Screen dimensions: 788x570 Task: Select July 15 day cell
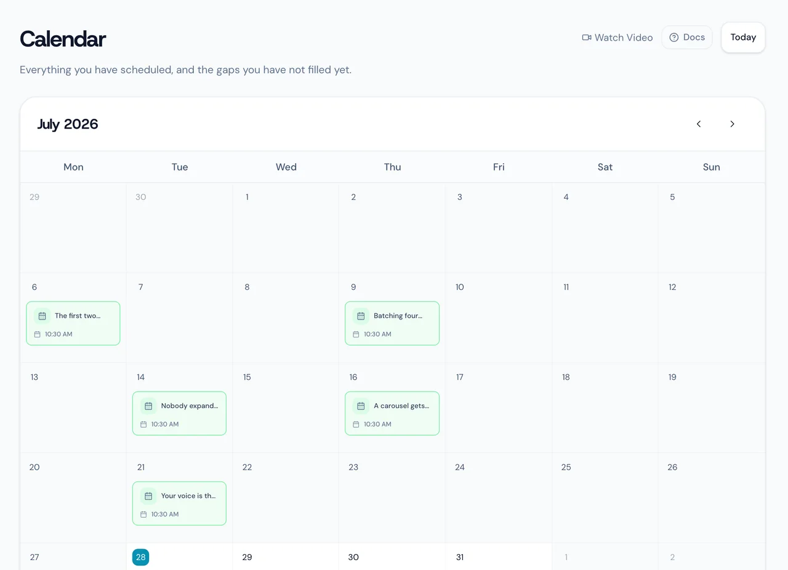tap(286, 407)
